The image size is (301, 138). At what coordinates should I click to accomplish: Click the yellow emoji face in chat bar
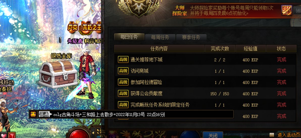pos(33,114)
